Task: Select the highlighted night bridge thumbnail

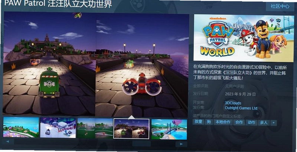Action: click(x=131, y=129)
